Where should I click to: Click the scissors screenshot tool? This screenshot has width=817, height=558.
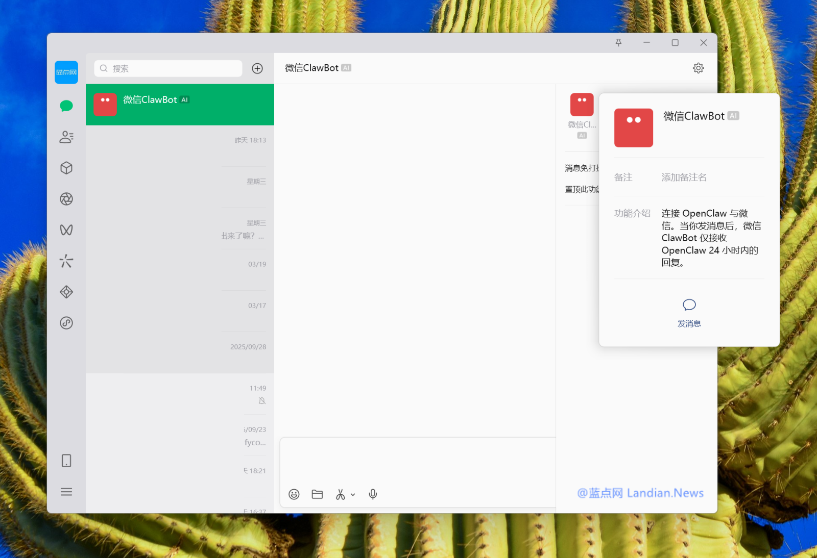[340, 494]
